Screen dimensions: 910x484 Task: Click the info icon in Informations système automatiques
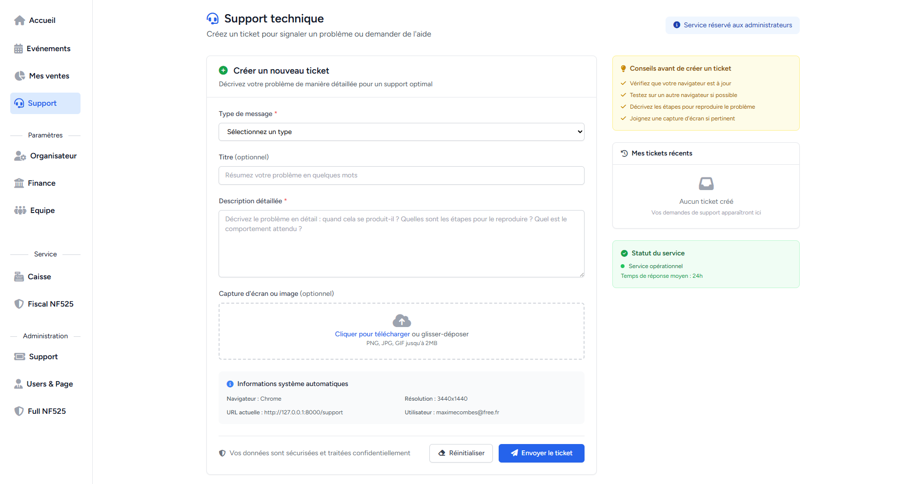[230, 384]
